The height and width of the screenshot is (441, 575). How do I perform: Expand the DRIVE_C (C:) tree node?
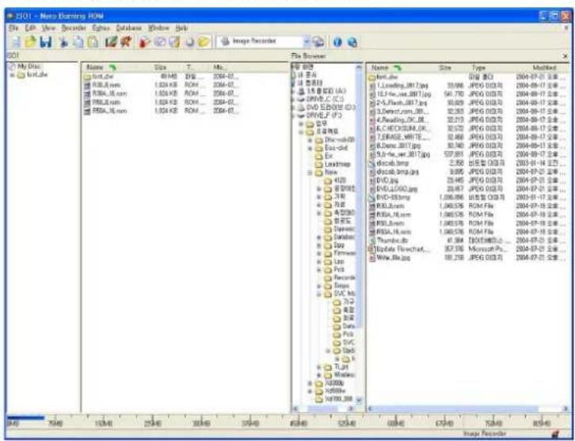(293, 99)
